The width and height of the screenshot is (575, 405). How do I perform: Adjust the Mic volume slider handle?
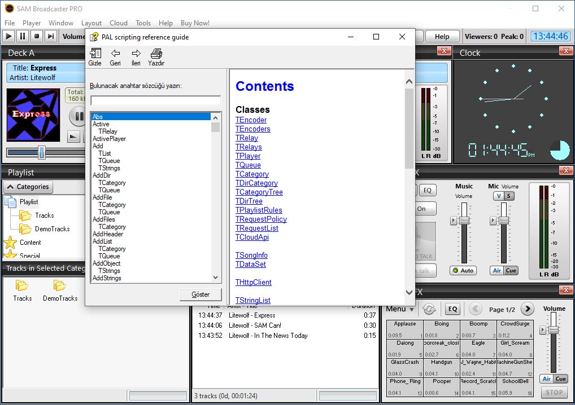[504, 221]
